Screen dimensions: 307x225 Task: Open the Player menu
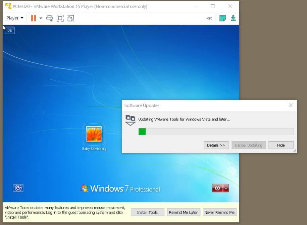tap(15, 18)
